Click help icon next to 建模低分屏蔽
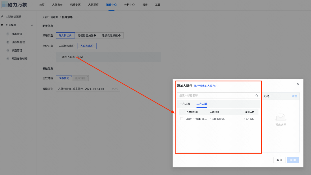 (x=119, y=36)
